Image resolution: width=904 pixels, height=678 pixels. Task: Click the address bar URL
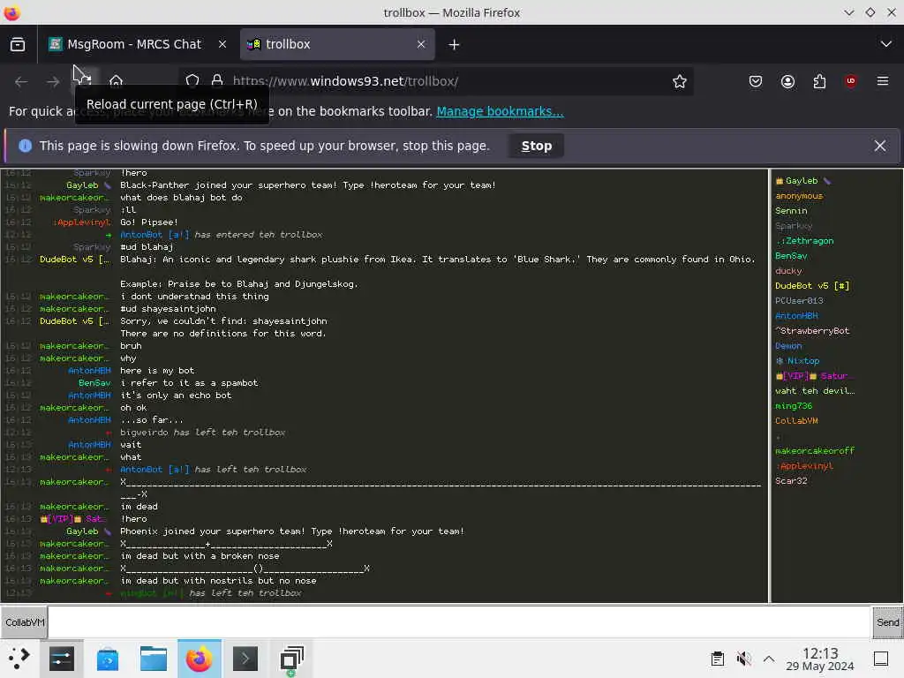[345, 81]
